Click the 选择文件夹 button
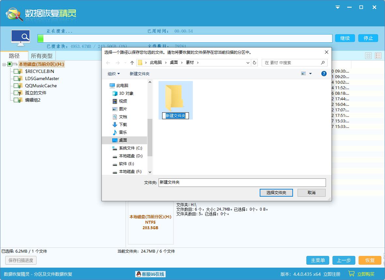Image resolution: width=385 pixels, height=280 pixels. click(x=276, y=193)
